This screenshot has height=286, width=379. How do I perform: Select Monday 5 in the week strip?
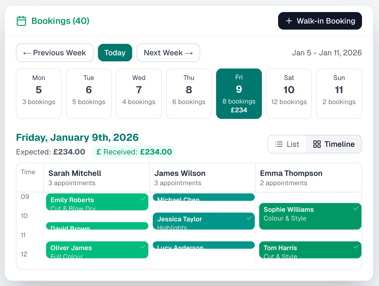tap(39, 93)
